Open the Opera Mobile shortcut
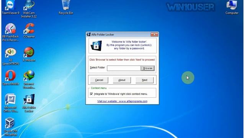The image size is (245, 138). click(x=10, y=78)
